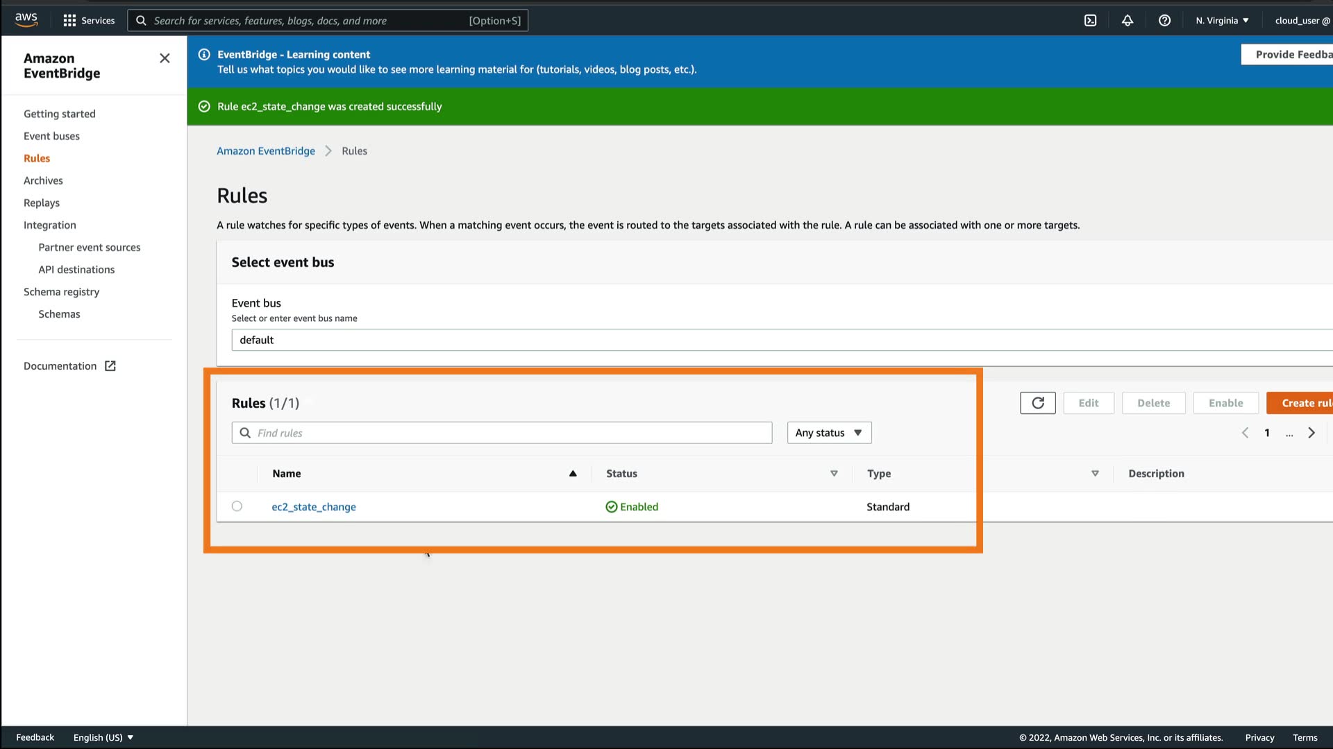Open the N. Virginia region dropdown
The image size is (1333, 749).
point(1222,21)
